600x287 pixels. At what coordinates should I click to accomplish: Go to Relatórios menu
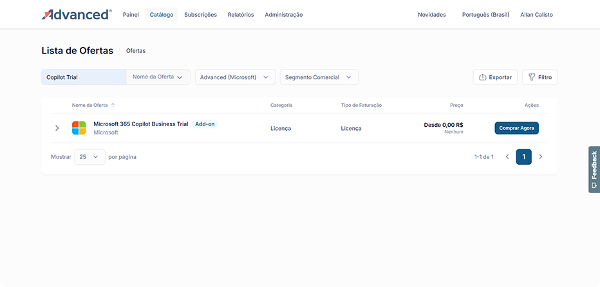(x=241, y=15)
